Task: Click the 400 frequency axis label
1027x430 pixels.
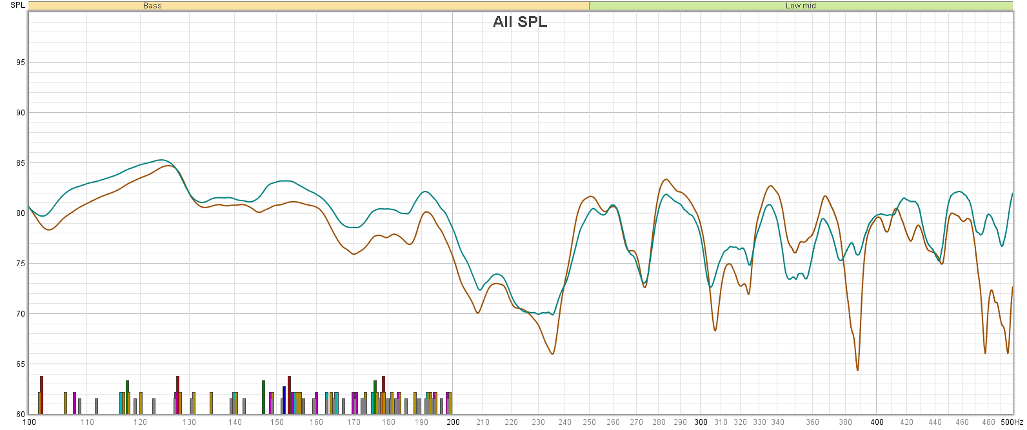Action: point(877,422)
